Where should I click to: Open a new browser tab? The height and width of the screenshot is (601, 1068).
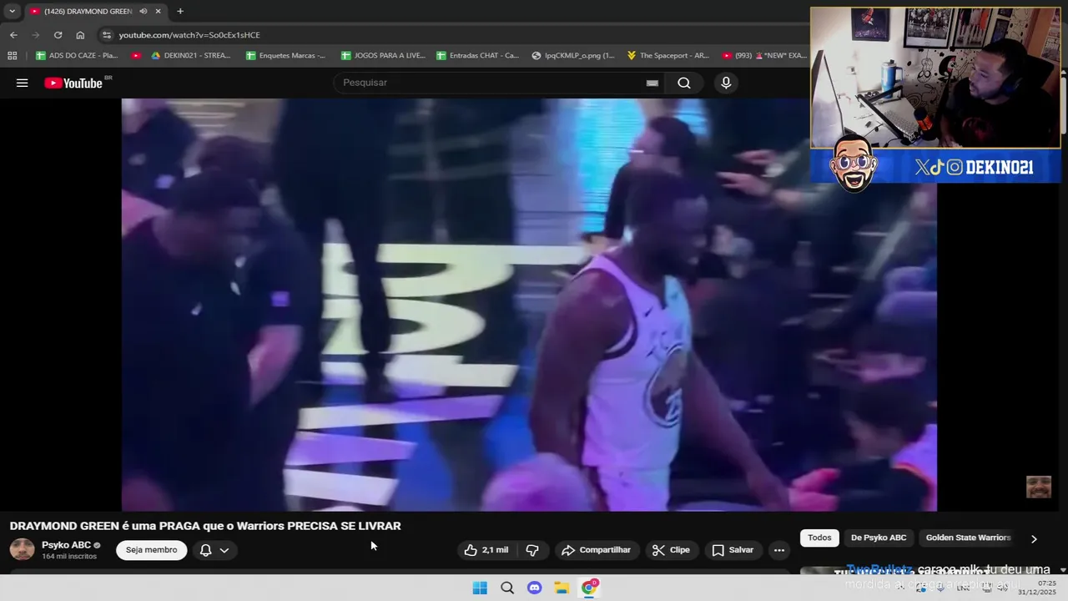click(180, 11)
